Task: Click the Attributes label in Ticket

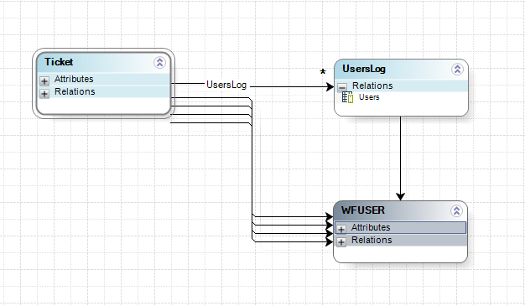Action: point(74,79)
